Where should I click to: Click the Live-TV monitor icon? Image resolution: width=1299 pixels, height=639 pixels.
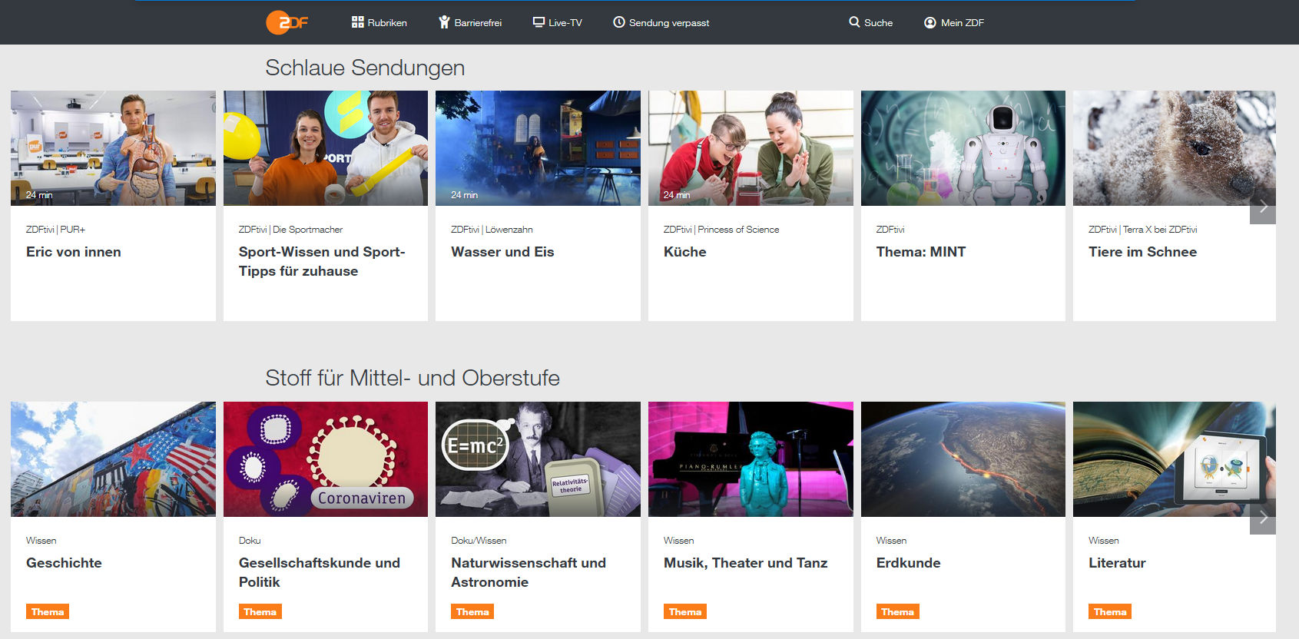(x=538, y=22)
